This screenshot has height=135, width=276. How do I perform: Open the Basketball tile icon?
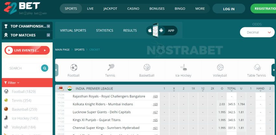(147, 67)
